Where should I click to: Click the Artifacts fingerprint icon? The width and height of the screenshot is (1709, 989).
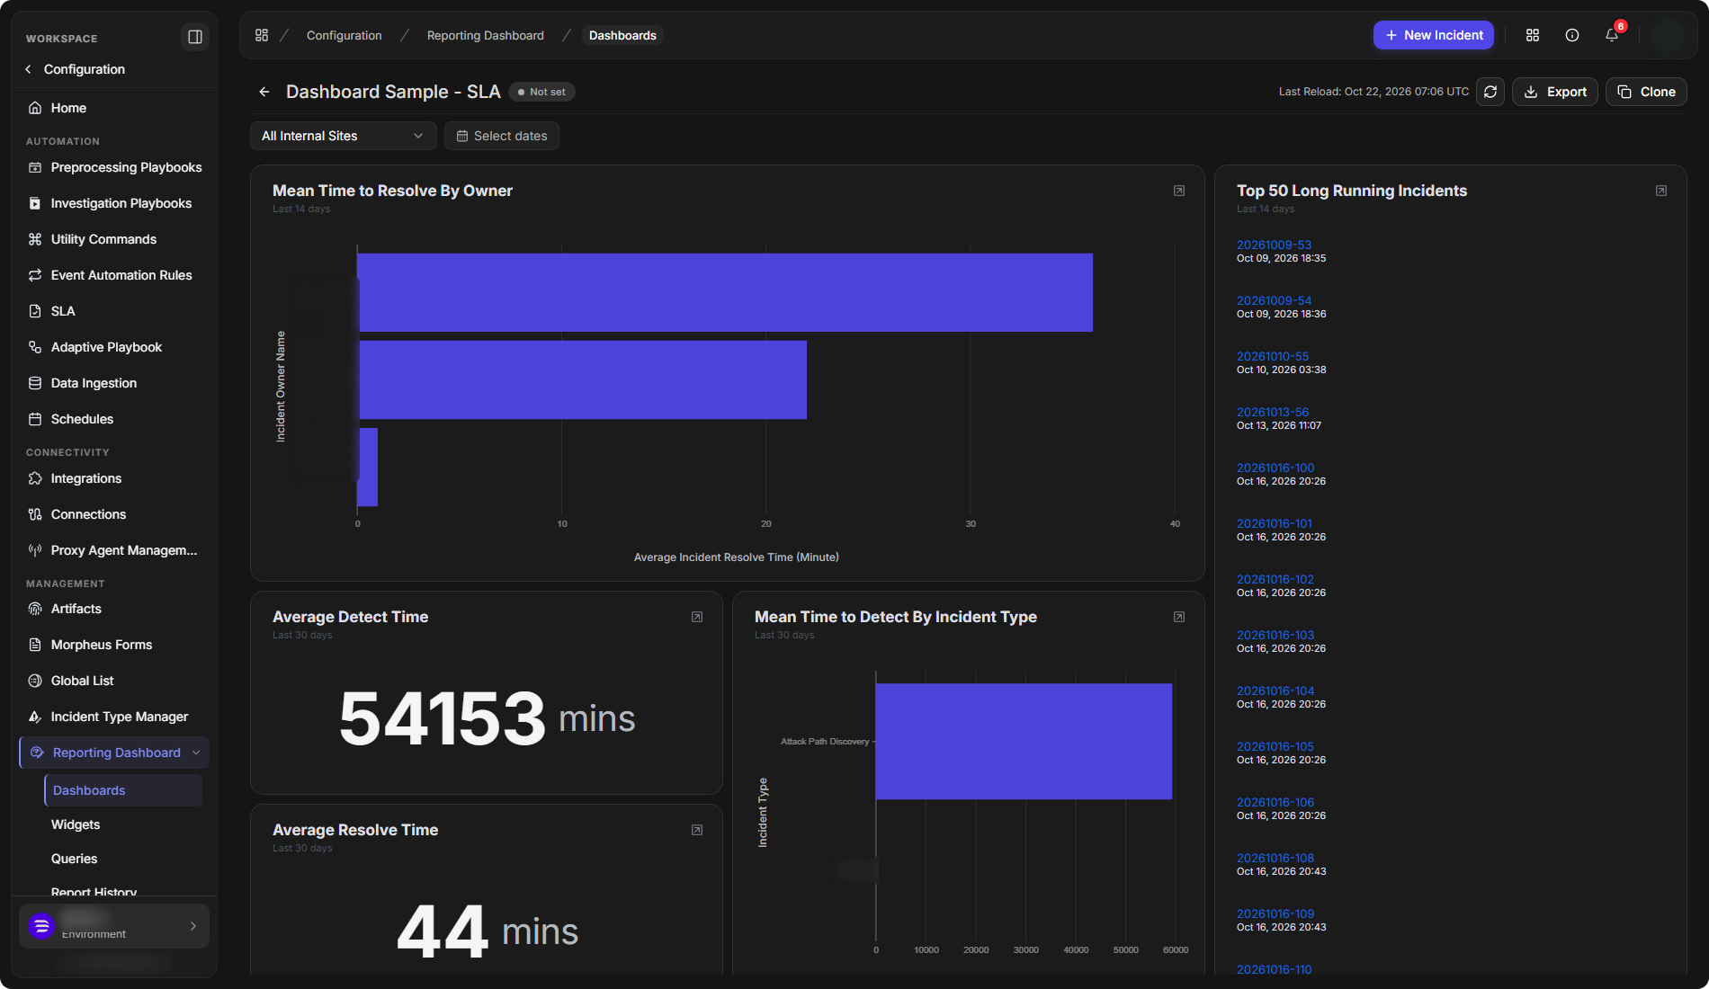35,609
